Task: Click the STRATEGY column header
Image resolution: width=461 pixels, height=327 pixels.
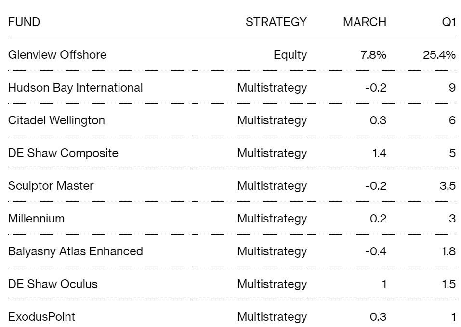Action: point(276,22)
